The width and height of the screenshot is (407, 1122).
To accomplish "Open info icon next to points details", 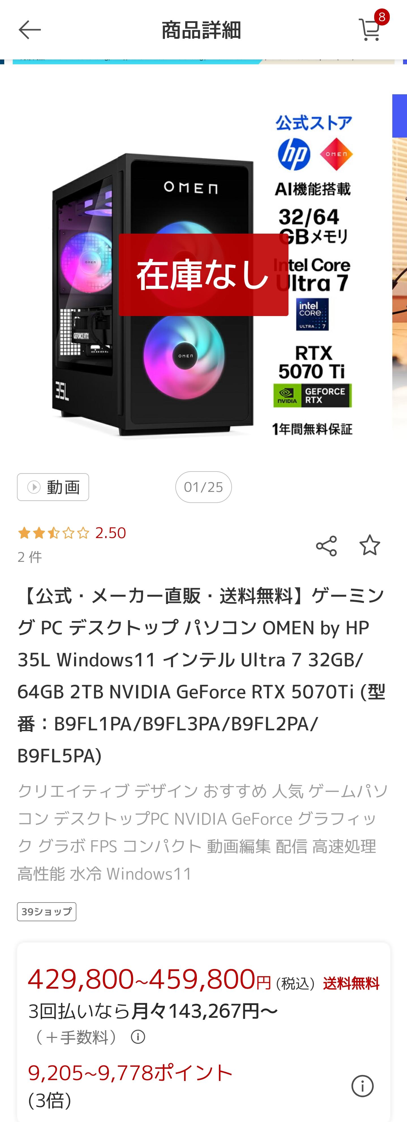I will (362, 1086).
